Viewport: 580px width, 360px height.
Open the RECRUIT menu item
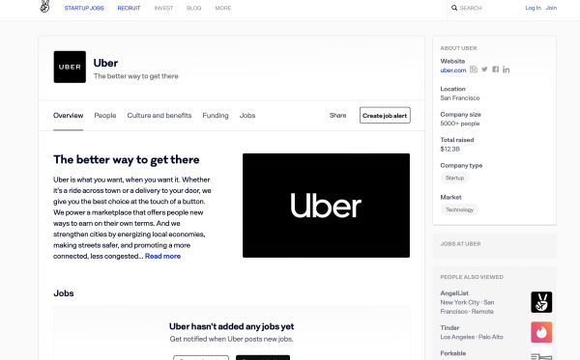point(129,8)
